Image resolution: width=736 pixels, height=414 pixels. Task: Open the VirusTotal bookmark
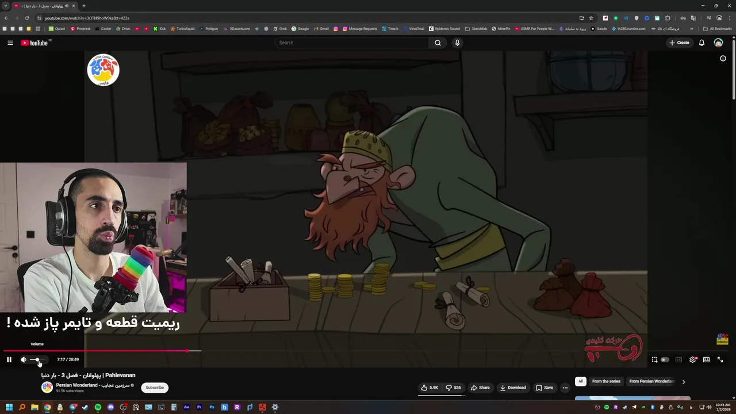[414, 29]
